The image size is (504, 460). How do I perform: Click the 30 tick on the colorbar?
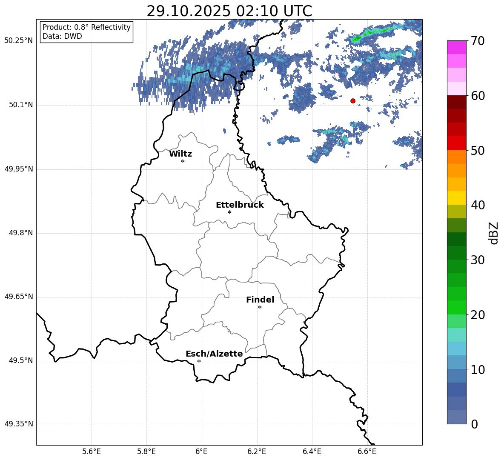click(478, 260)
